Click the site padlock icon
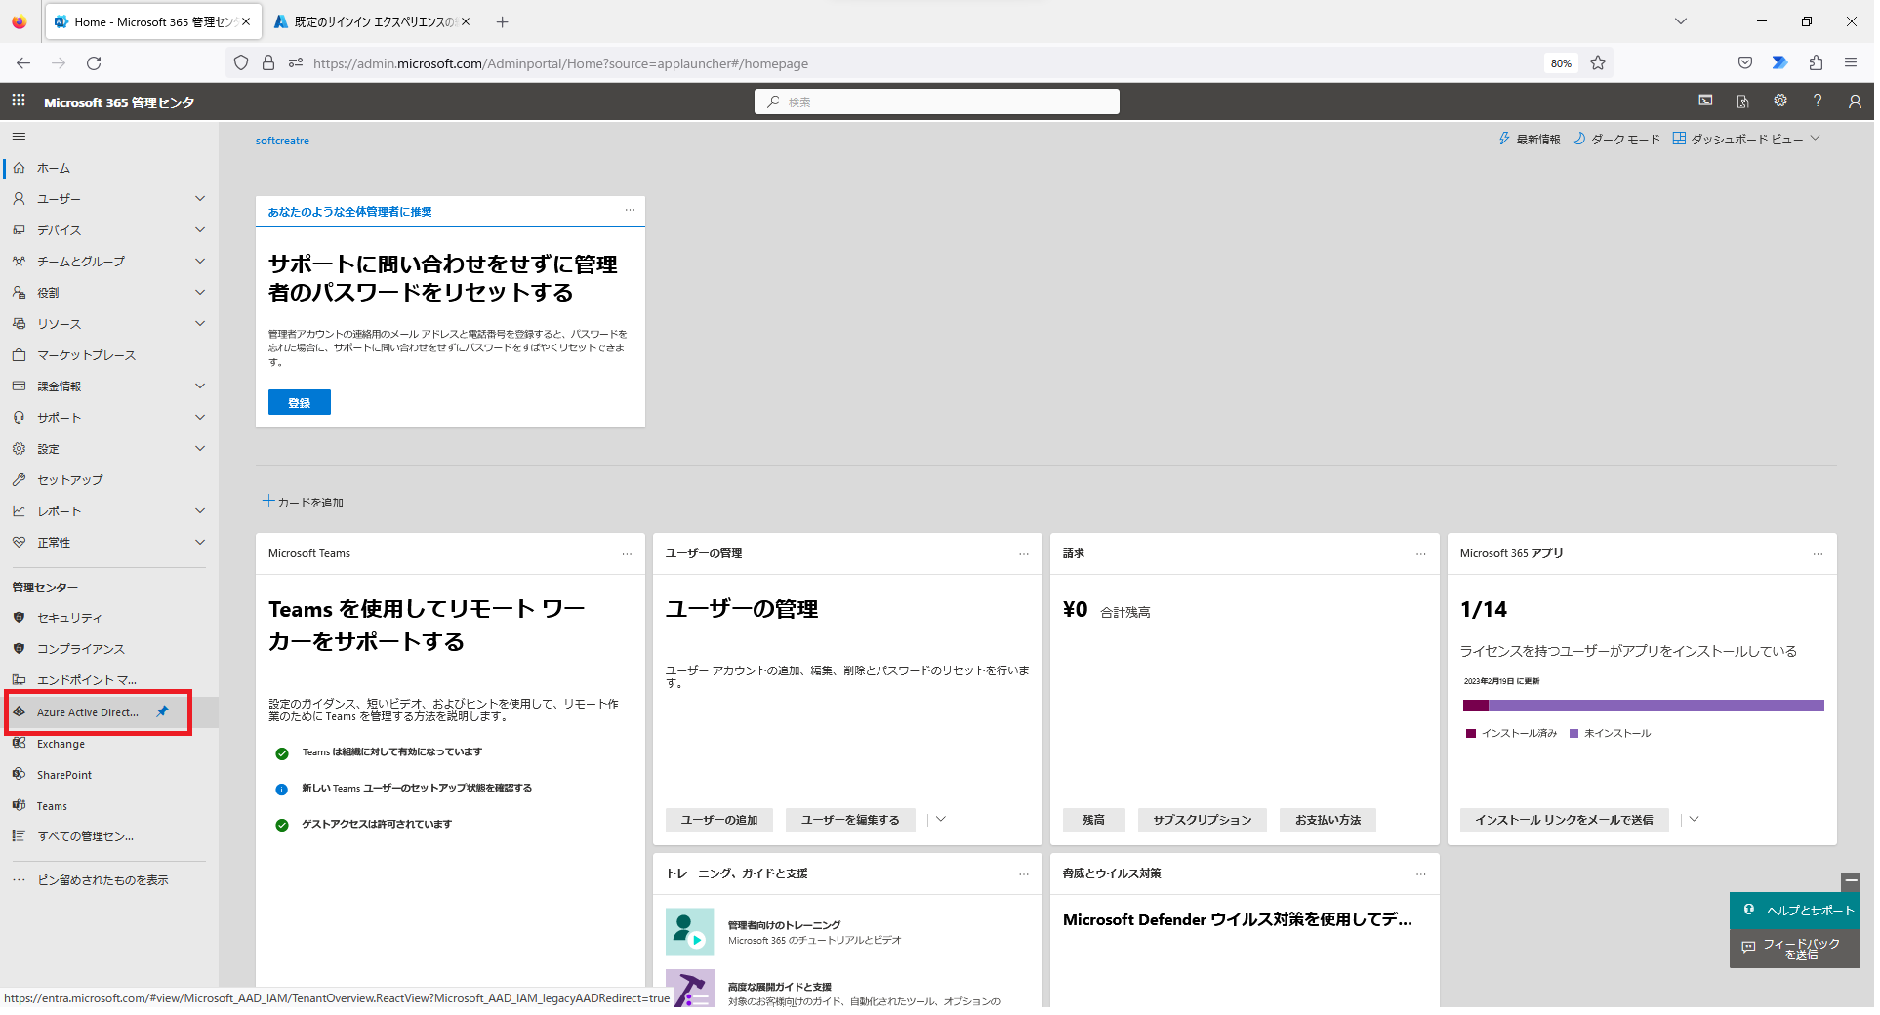This screenshot has width=1880, height=1015. coord(268,63)
